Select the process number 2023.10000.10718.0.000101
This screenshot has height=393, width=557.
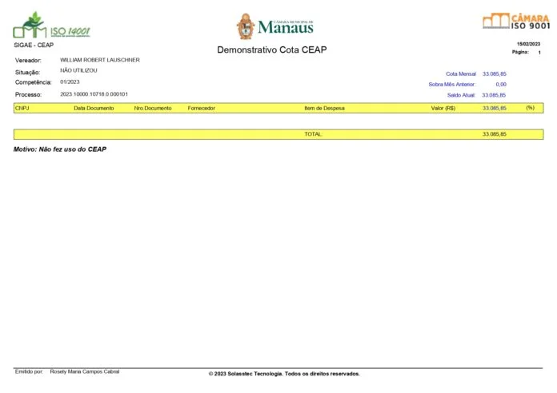[94, 94]
